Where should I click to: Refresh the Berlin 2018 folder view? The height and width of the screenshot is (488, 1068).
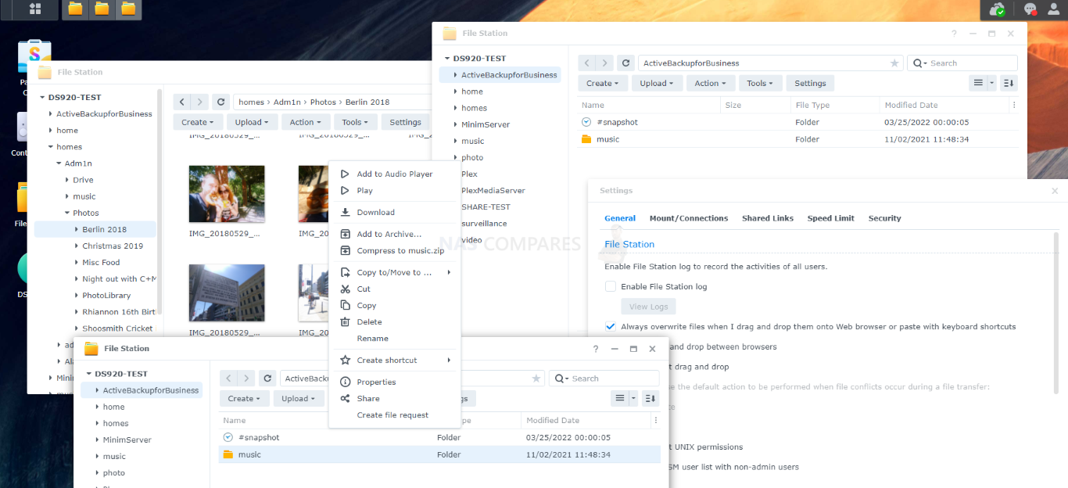221,102
